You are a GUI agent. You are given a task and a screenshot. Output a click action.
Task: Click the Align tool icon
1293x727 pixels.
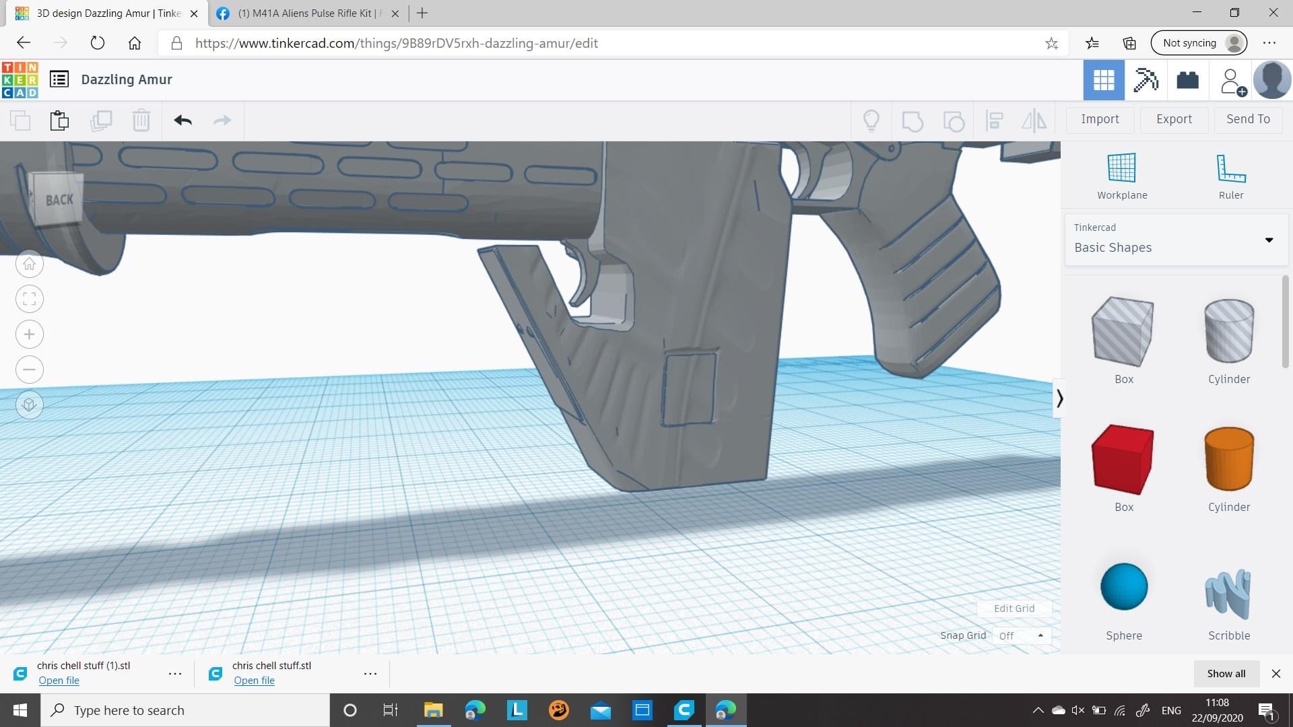click(994, 120)
